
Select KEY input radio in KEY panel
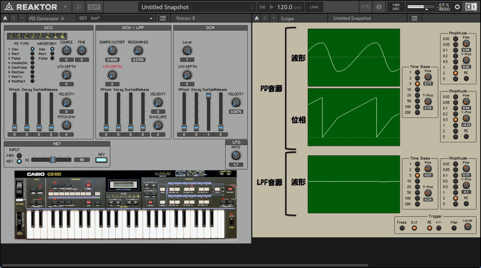pos(19,161)
